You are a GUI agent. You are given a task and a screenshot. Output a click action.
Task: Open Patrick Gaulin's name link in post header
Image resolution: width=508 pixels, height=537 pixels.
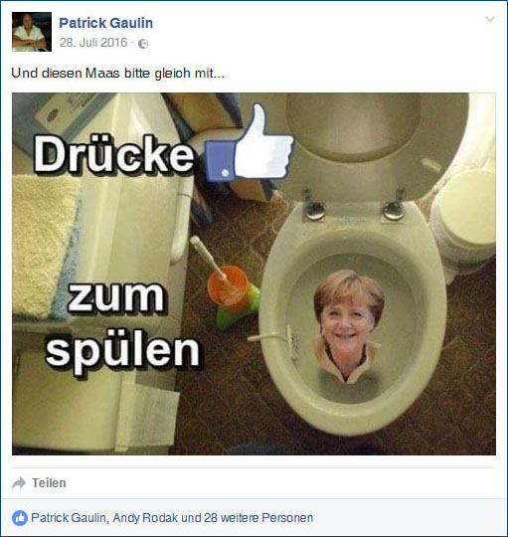pos(106,23)
